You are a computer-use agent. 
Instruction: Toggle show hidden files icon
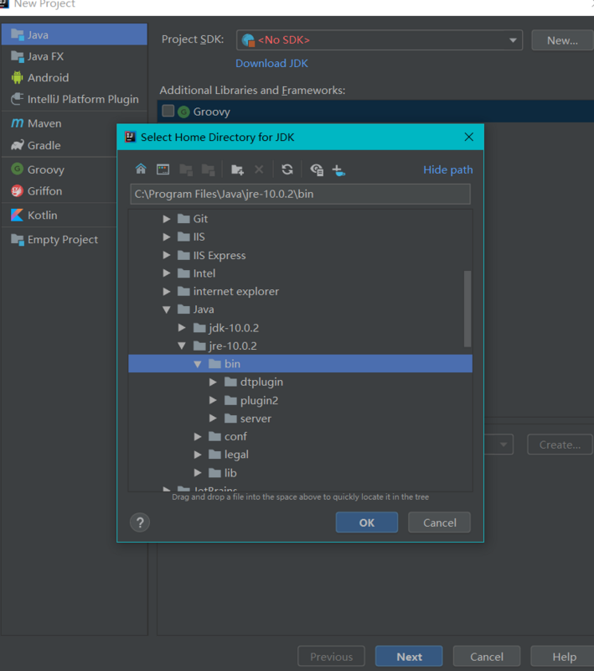pos(317,169)
